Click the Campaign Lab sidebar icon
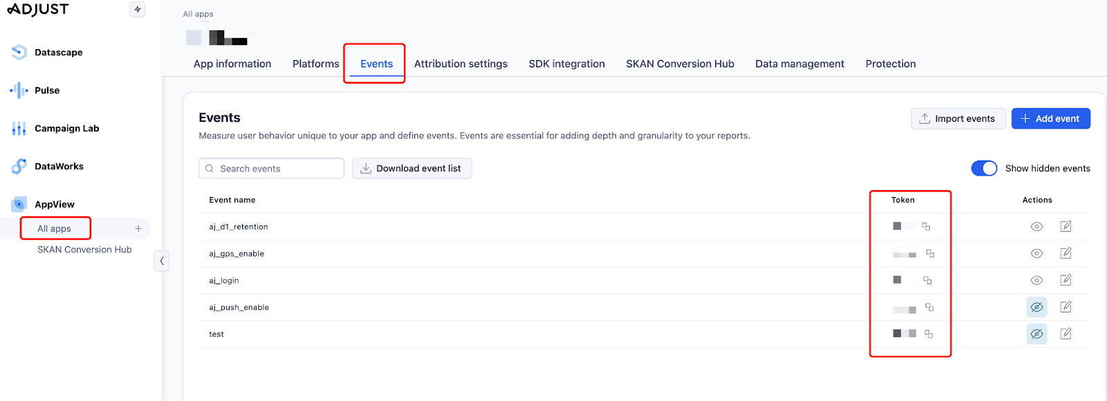 19,128
